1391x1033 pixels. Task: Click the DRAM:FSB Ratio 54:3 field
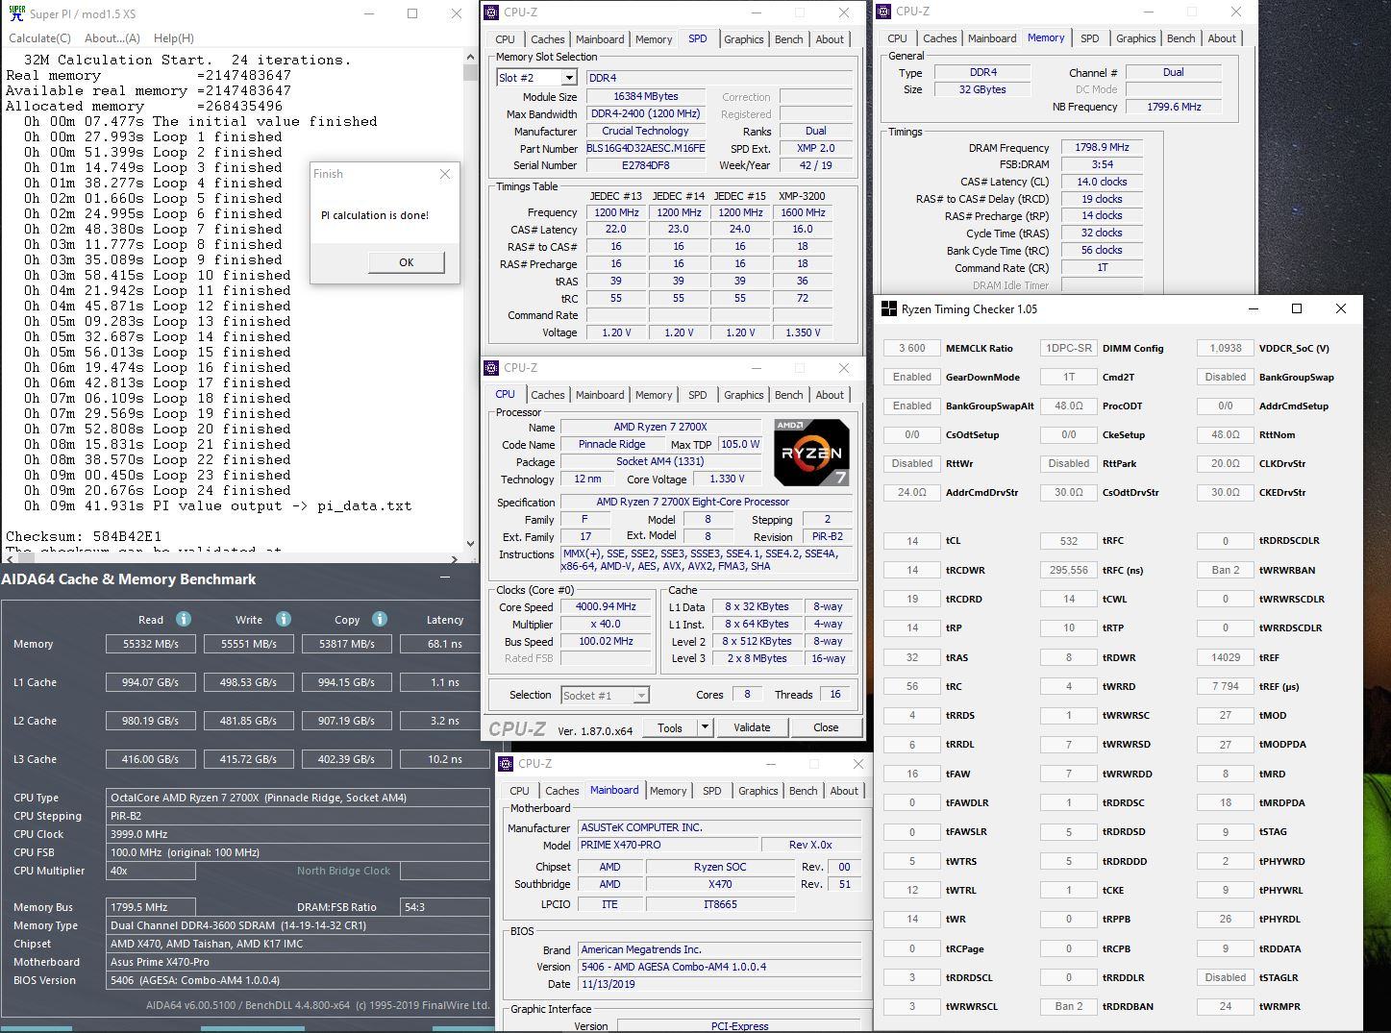(445, 906)
